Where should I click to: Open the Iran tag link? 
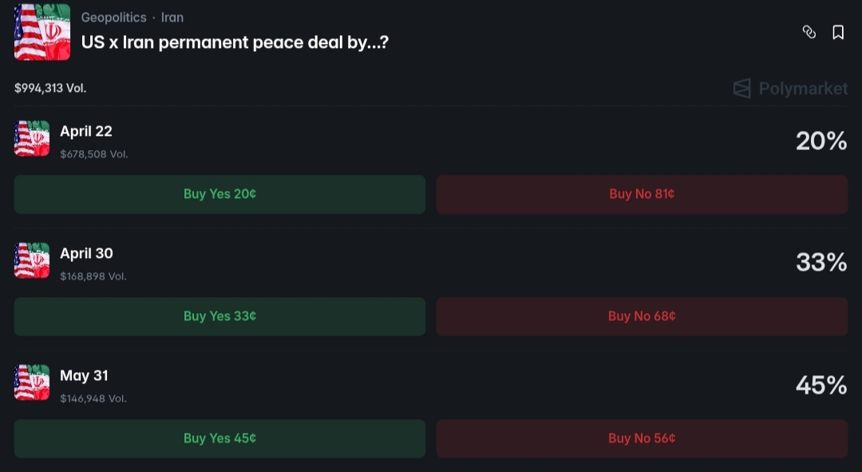(x=172, y=17)
